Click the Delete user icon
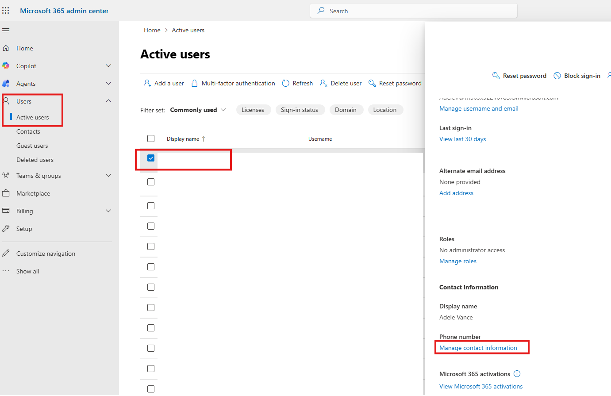The height and width of the screenshot is (396, 611). (323, 83)
